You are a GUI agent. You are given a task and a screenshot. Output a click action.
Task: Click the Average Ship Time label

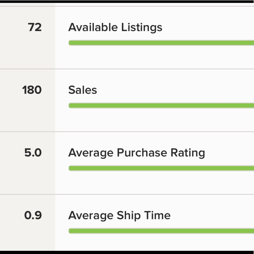[119, 216]
